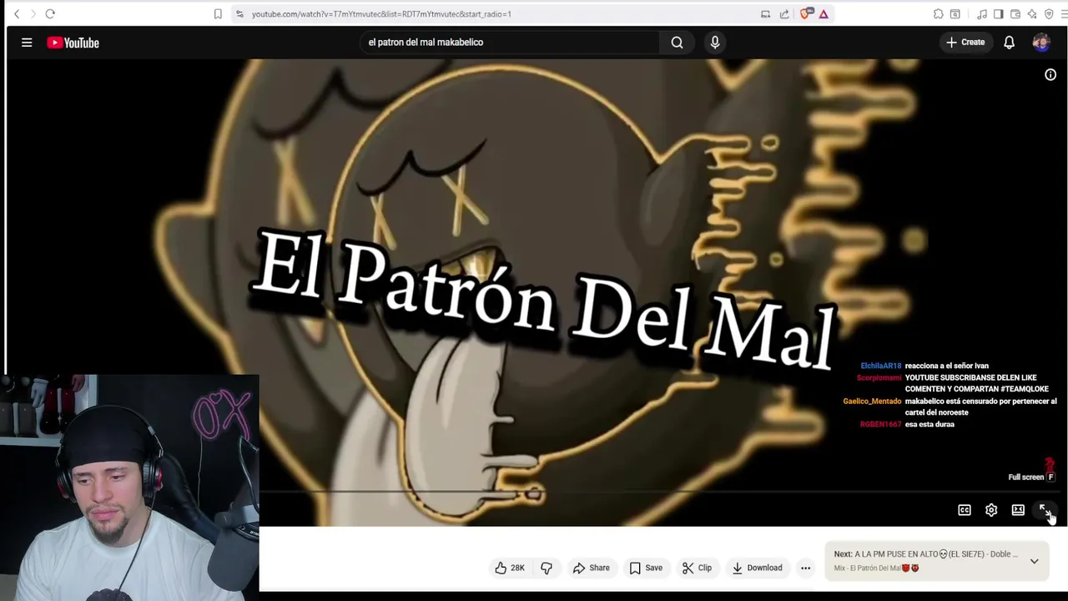The image size is (1068, 601).
Task: Open Leo AI sparkle icon
Action: (x=1032, y=14)
